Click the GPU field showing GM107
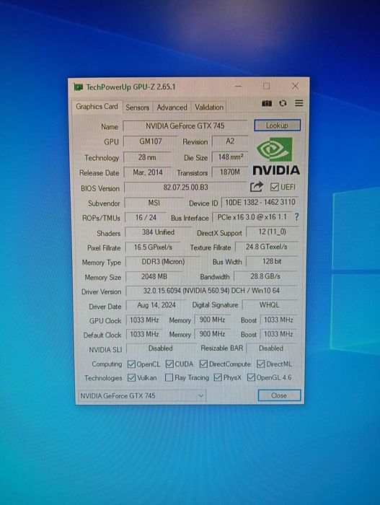Viewport: 380px width, 505px height. (x=151, y=141)
